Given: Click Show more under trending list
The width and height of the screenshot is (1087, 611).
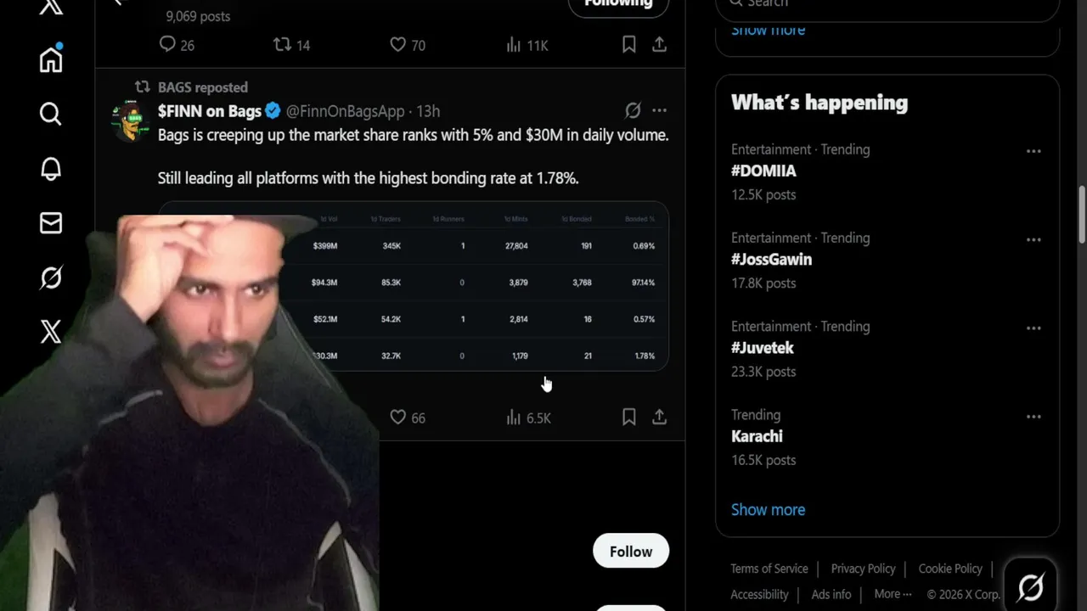Looking at the screenshot, I should point(768,510).
